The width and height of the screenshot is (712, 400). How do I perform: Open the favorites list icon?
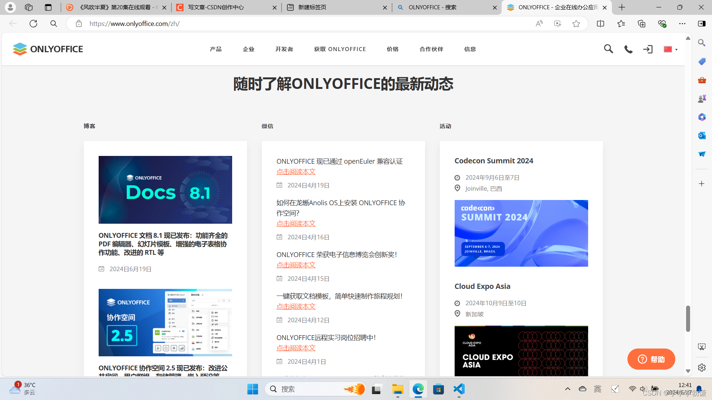pyautogui.click(x=621, y=24)
